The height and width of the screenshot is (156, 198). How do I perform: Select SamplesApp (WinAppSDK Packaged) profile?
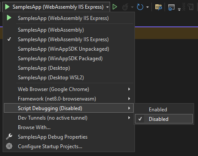[69, 58]
